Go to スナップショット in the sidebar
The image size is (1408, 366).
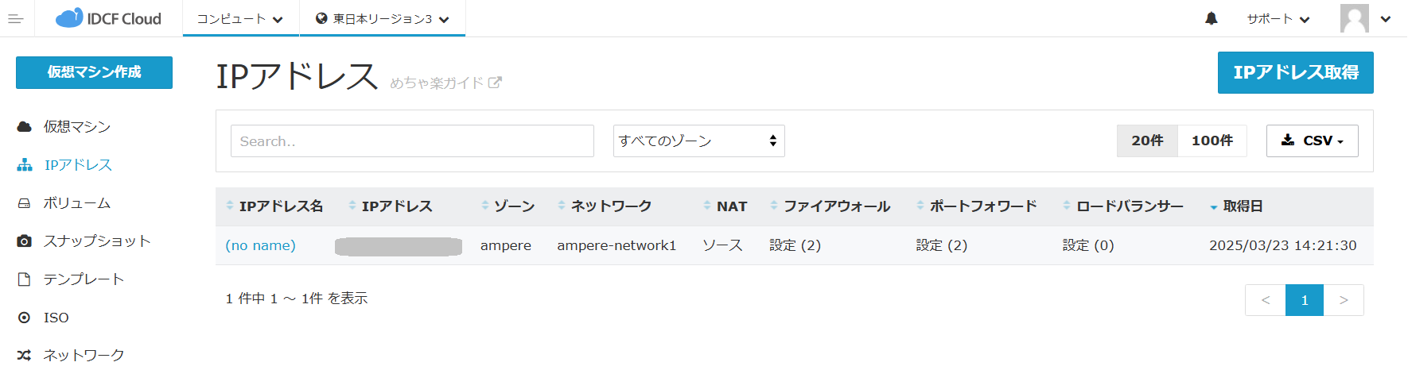point(96,241)
